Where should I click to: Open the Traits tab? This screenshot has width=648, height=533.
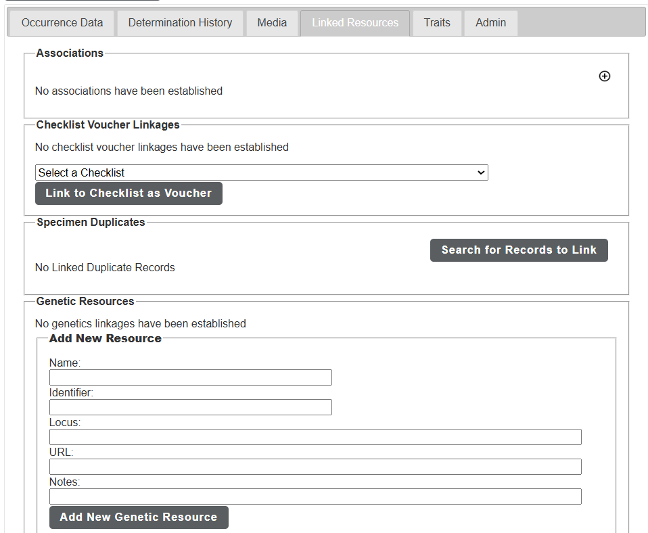coord(436,22)
